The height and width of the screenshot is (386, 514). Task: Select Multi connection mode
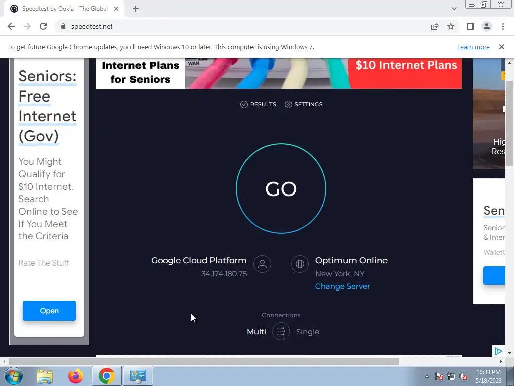256,332
